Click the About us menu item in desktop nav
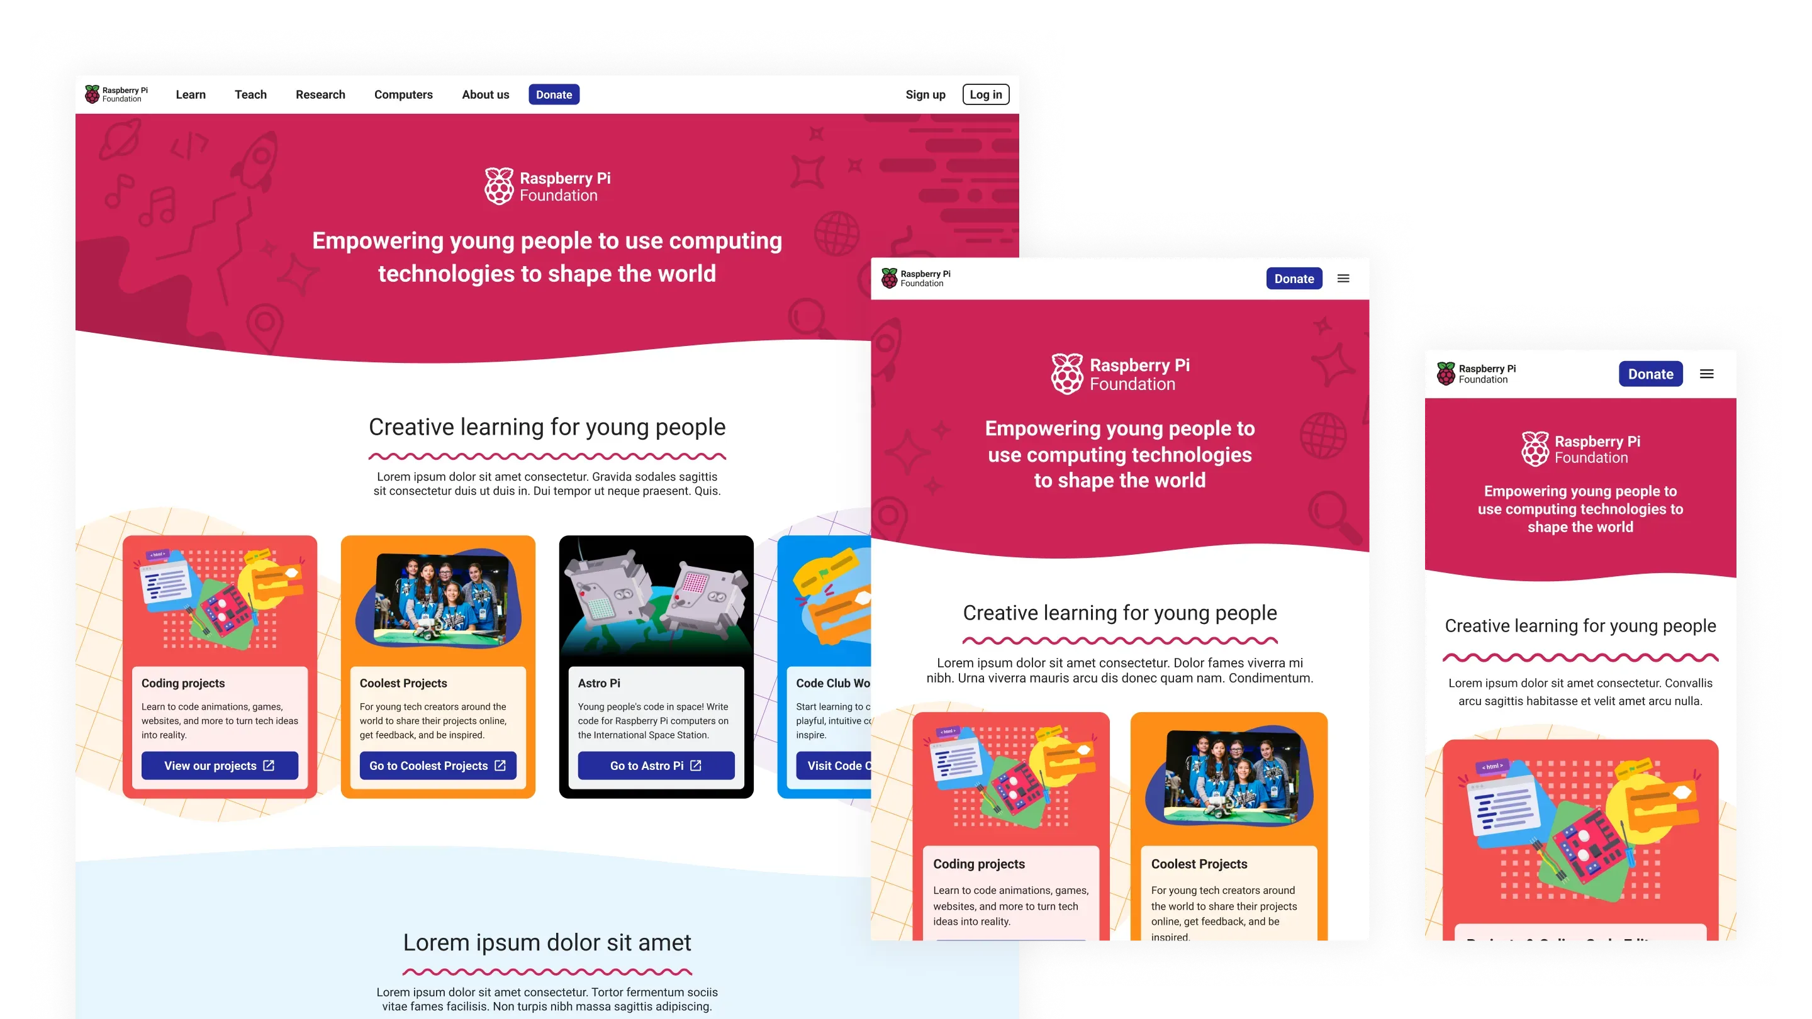Screen dimensions: 1812x1019 tap(485, 94)
